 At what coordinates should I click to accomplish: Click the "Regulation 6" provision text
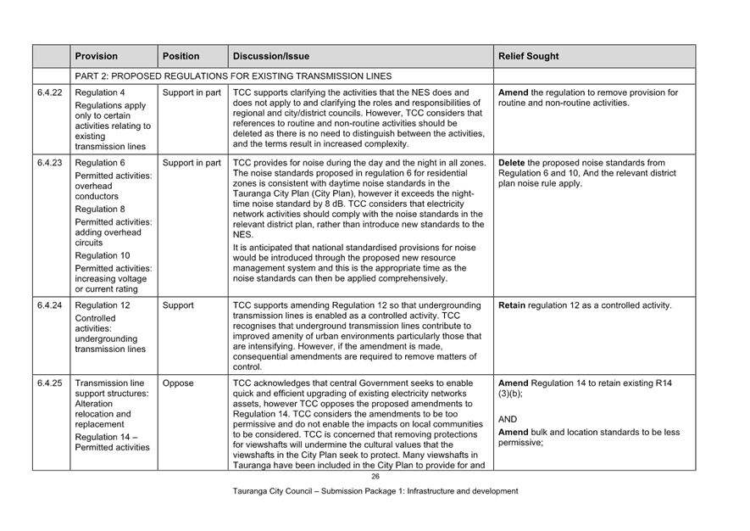pyautogui.click(x=100, y=163)
